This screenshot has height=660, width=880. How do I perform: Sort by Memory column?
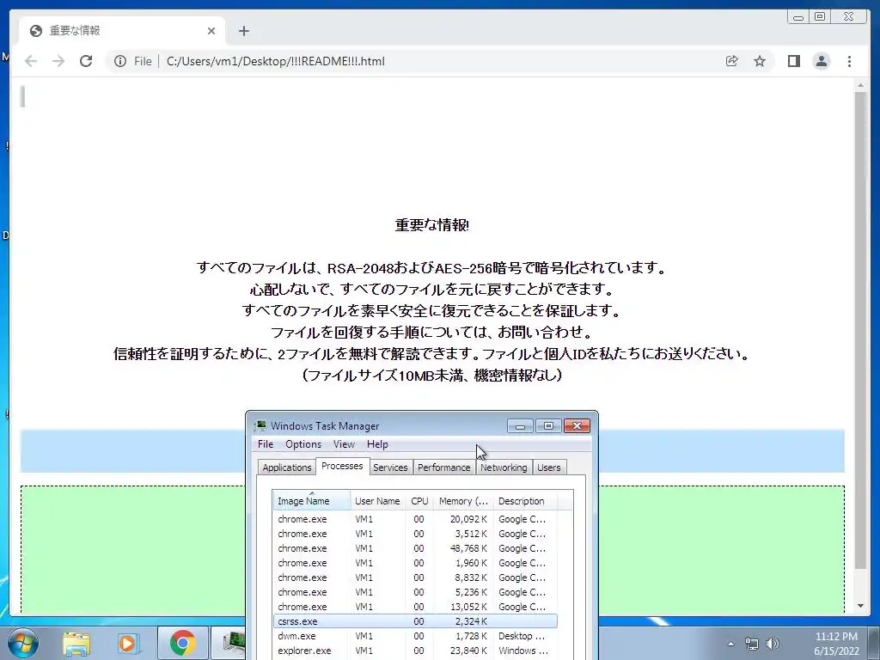coord(463,501)
